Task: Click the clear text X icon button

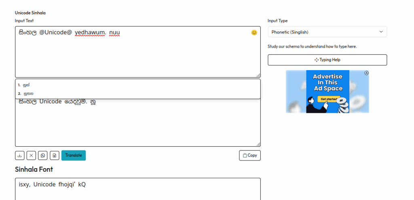Action: coord(31,155)
